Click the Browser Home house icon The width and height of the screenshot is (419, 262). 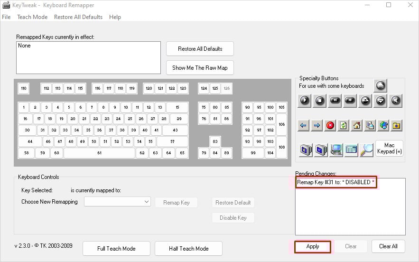click(x=357, y=125)
